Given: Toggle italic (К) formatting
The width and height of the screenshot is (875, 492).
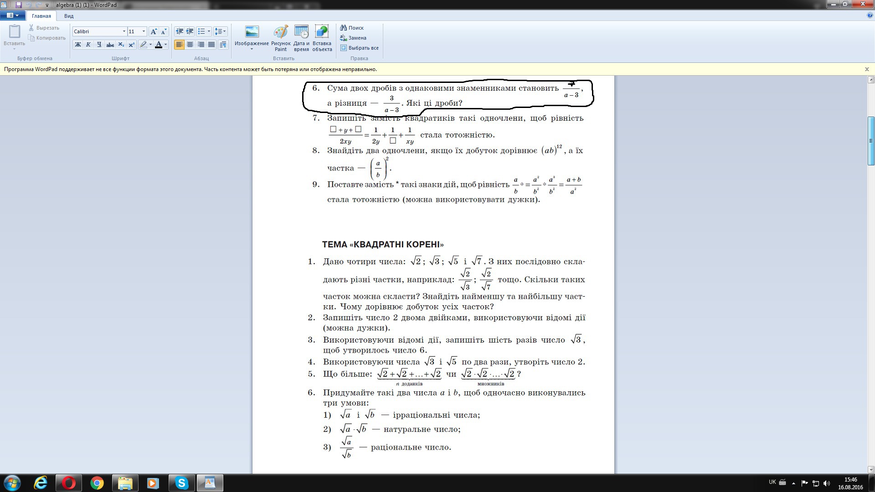Looking at the screenshot, I should tap(88, 45).
